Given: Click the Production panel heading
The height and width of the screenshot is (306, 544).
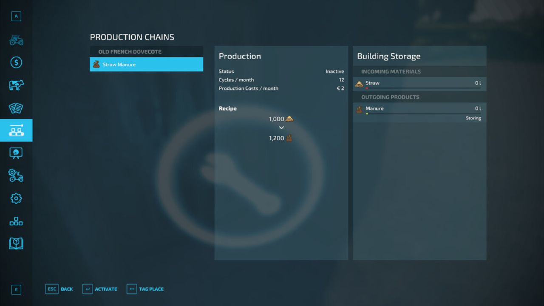Looking at the screenshot, I should [x=240, y=56].
